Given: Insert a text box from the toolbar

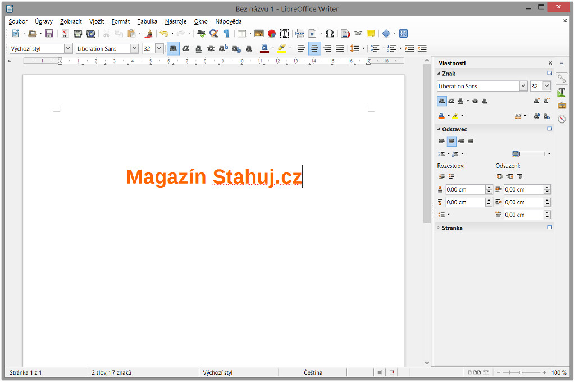Looking at the screenshot, I should pos(284,33).
